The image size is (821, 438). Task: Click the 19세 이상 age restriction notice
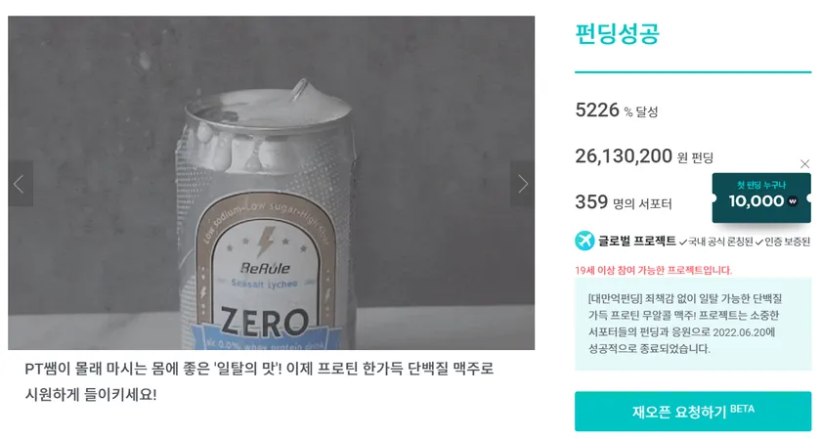[653, 270]
